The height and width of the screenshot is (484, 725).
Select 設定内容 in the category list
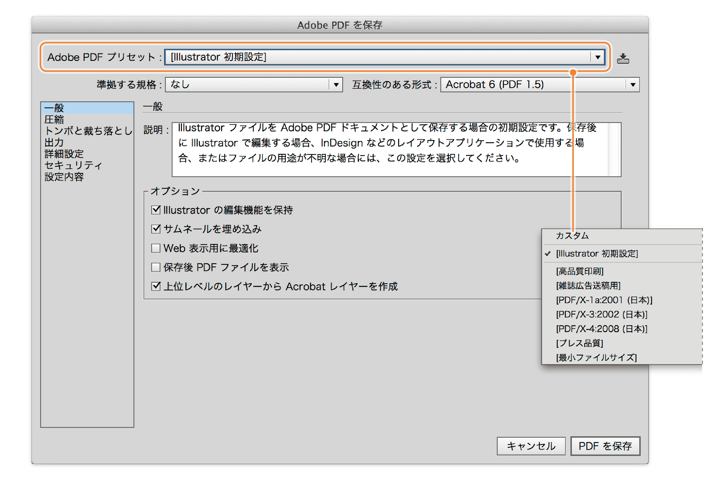click(87, 177)
